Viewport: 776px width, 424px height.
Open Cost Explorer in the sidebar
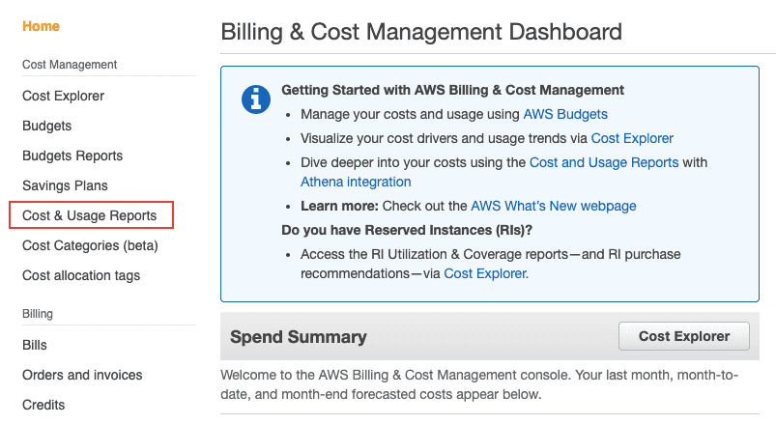(x=63, y=96)
